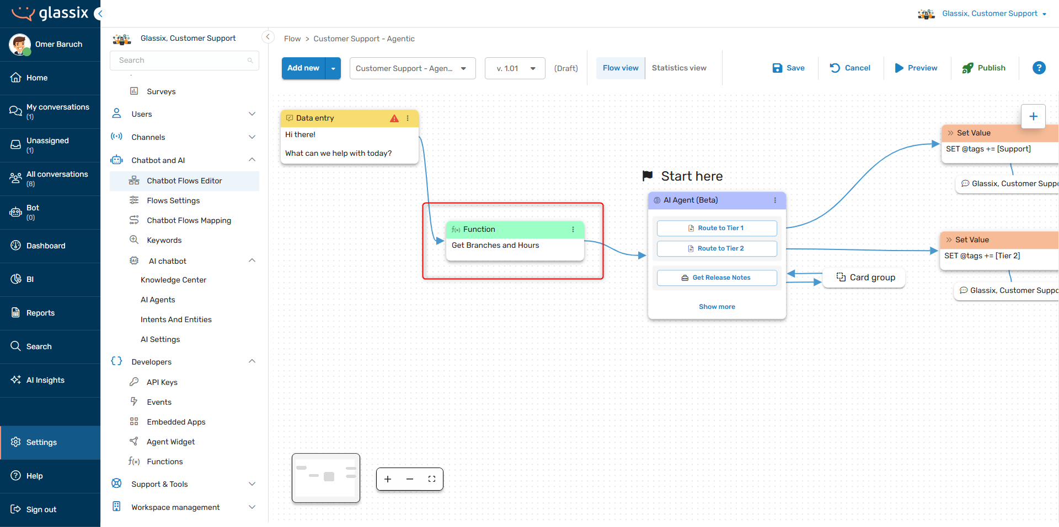Open the Bot conversations section

(50, 212)
